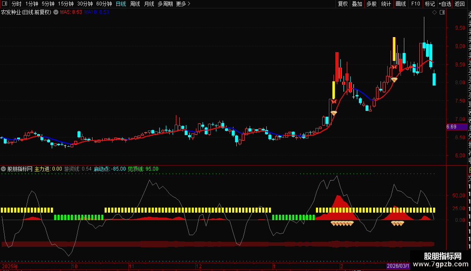The height and width of the screenshot is (271, 471).
Task: Open the 复权 adjustment menu
Action: [343, 4]
